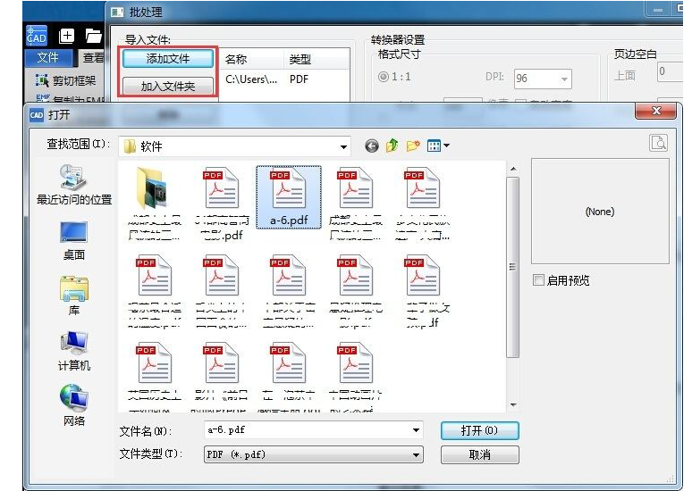Select the a-6.pdf file

pos(288,197)
